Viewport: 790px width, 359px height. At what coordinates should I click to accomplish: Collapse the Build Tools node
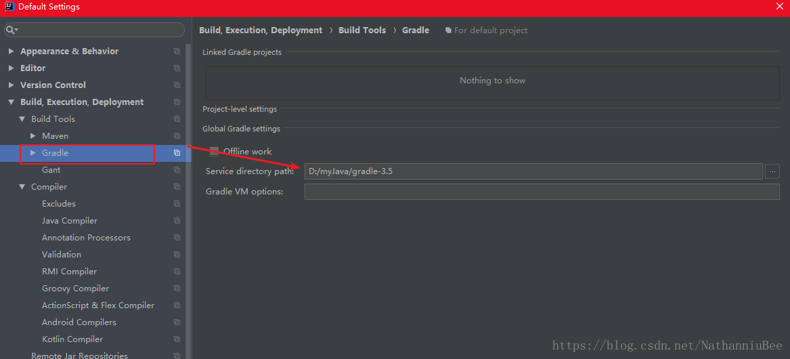[x=22, y=119]
